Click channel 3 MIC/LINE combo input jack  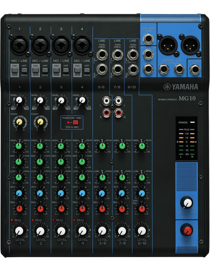click(61, 45)
